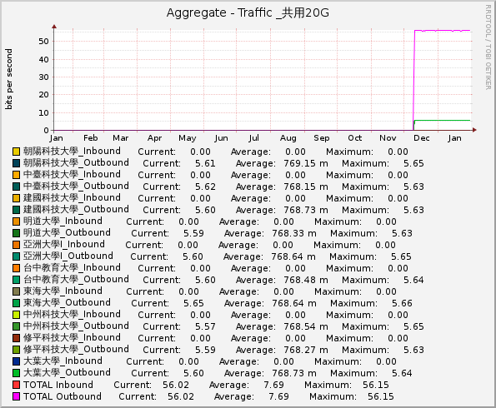Click the magenta TOTAL Outbound line plateau
Image resolution: width=496 pixels, height=408 pixels.
442,31
